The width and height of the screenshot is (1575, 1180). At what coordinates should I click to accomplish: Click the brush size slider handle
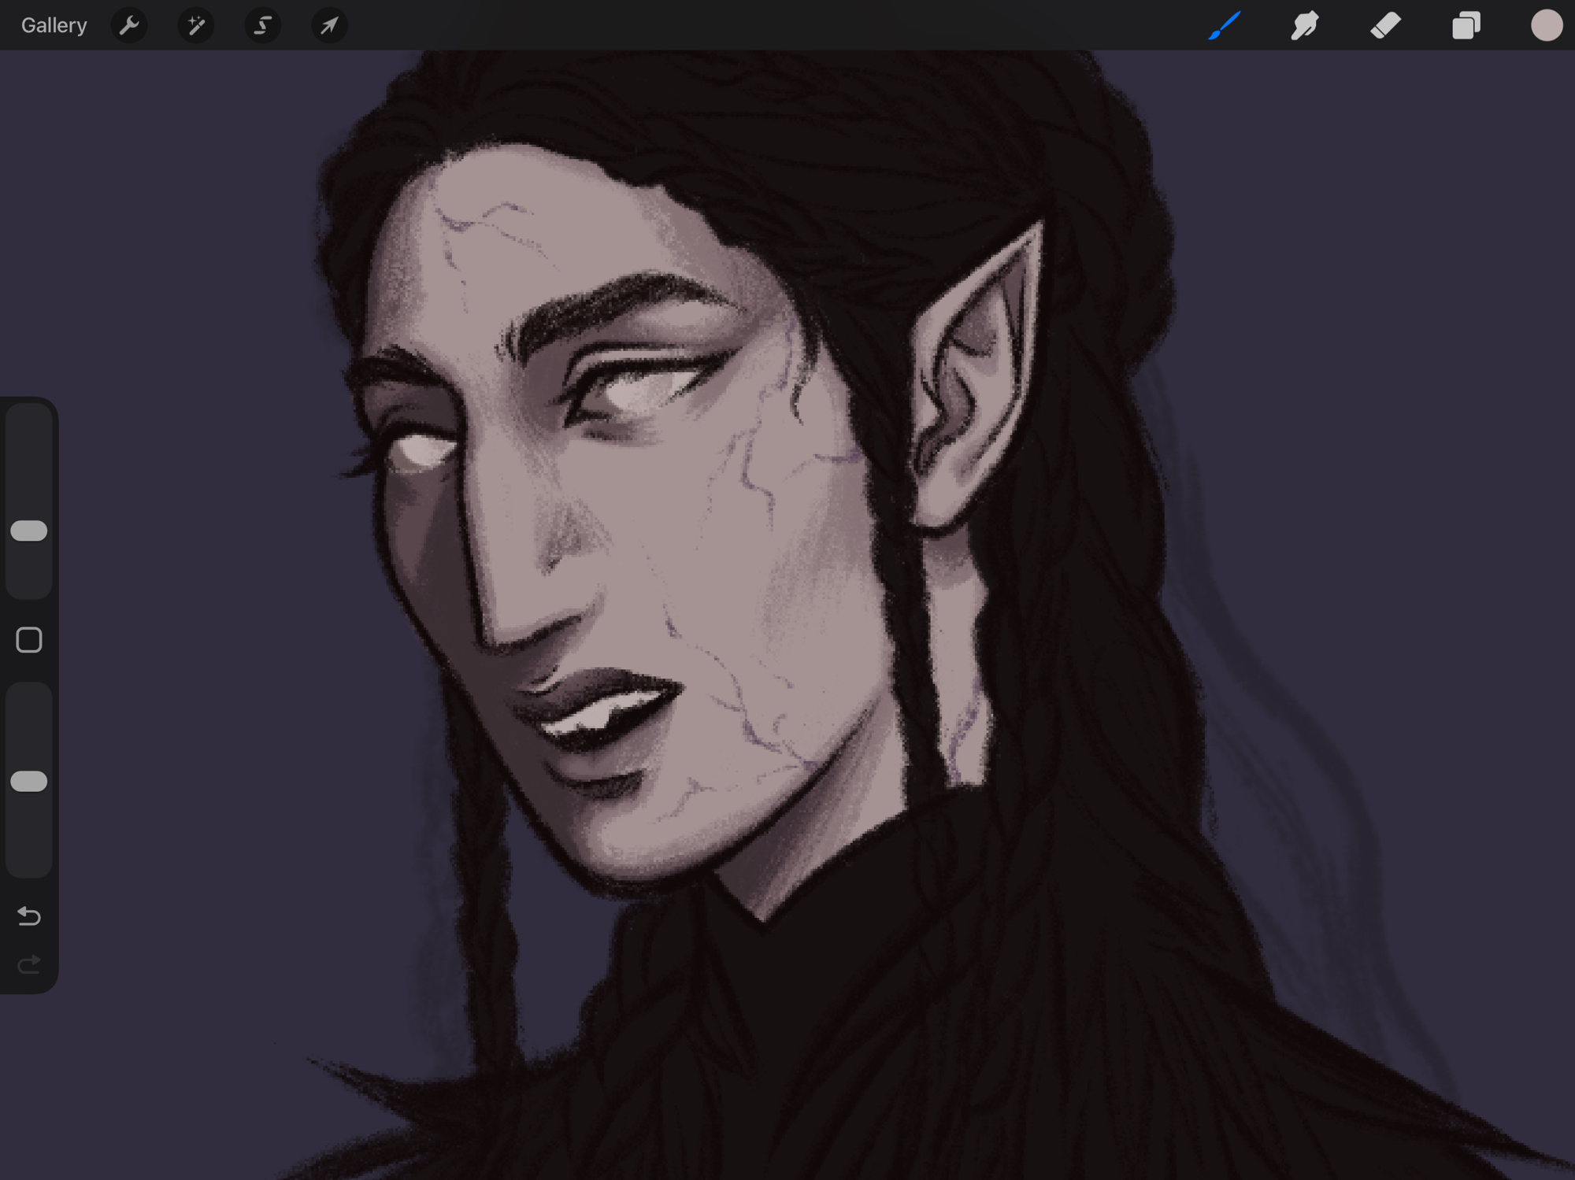[x=29, y=531]
